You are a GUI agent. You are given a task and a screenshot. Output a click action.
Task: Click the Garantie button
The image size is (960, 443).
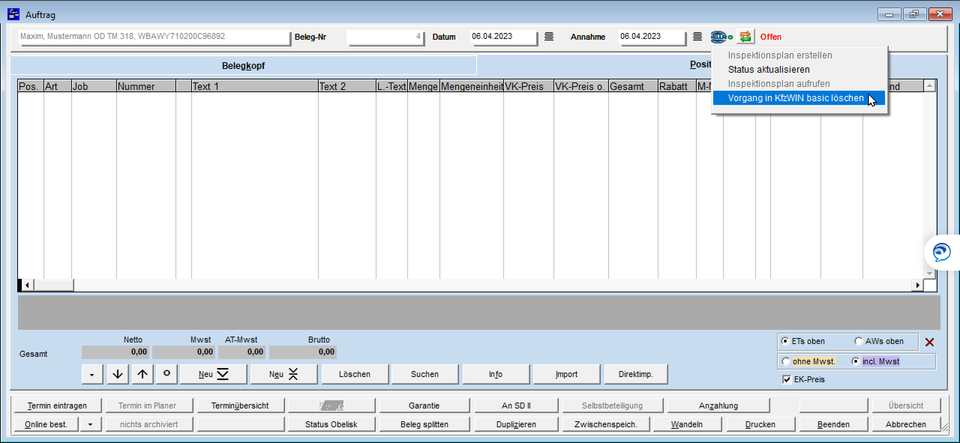click(424, 406)
